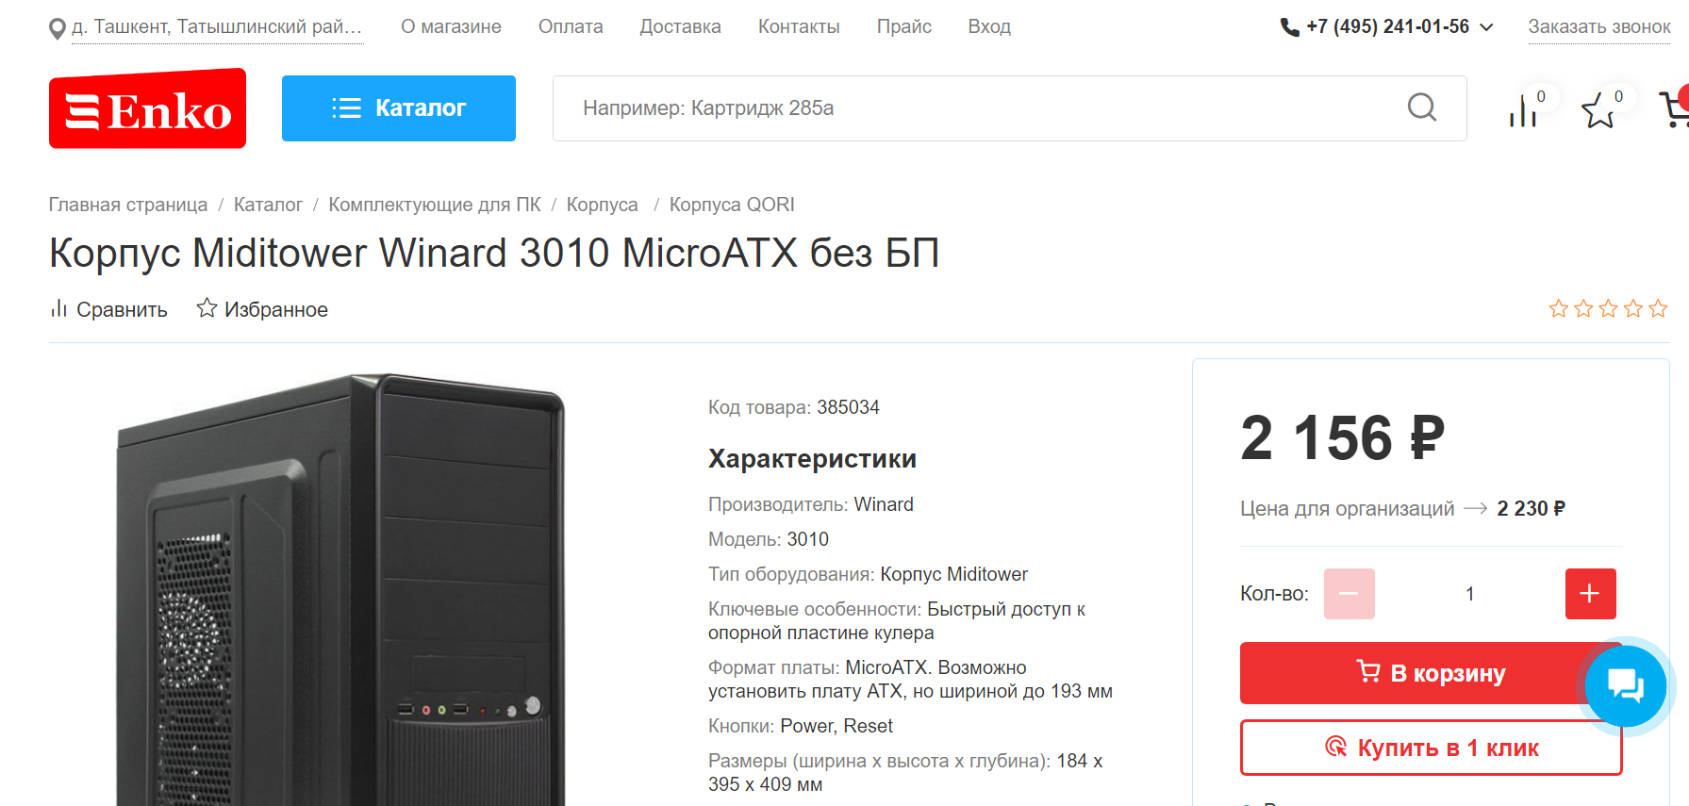
Task: Click the В корзину button
Action: click(x=1431, y=673)
